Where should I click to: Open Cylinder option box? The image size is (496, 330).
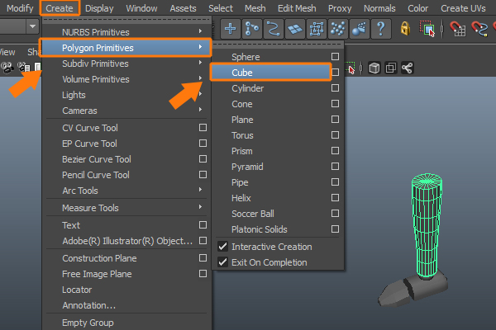pos(335,87)
